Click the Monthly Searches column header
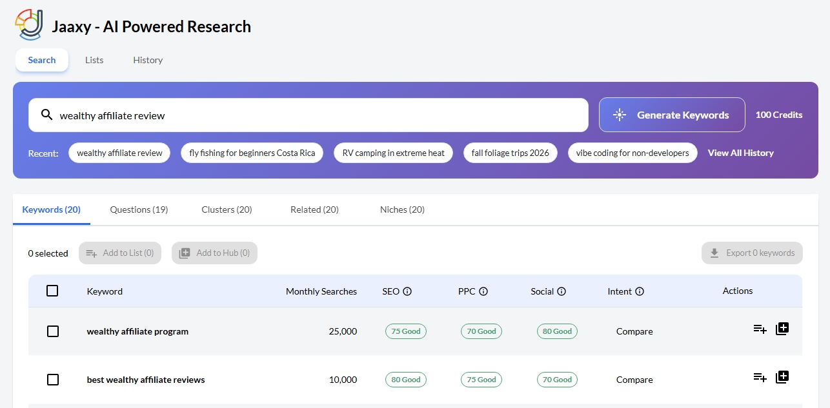Viewport: 830px width, 408px height. 321,291
